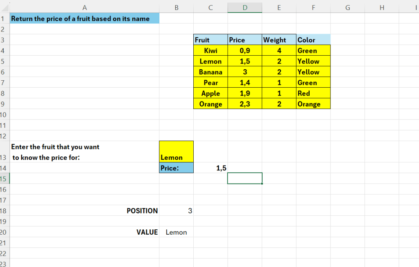Click the Orange fruit name cell
The width and height of the screenshot is (419, 267).
210,104
